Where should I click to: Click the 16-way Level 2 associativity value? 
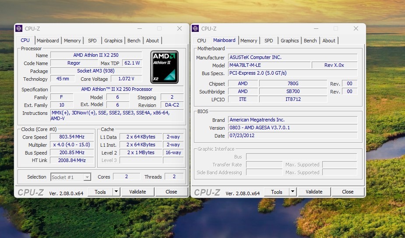click(x=173, y=152)
